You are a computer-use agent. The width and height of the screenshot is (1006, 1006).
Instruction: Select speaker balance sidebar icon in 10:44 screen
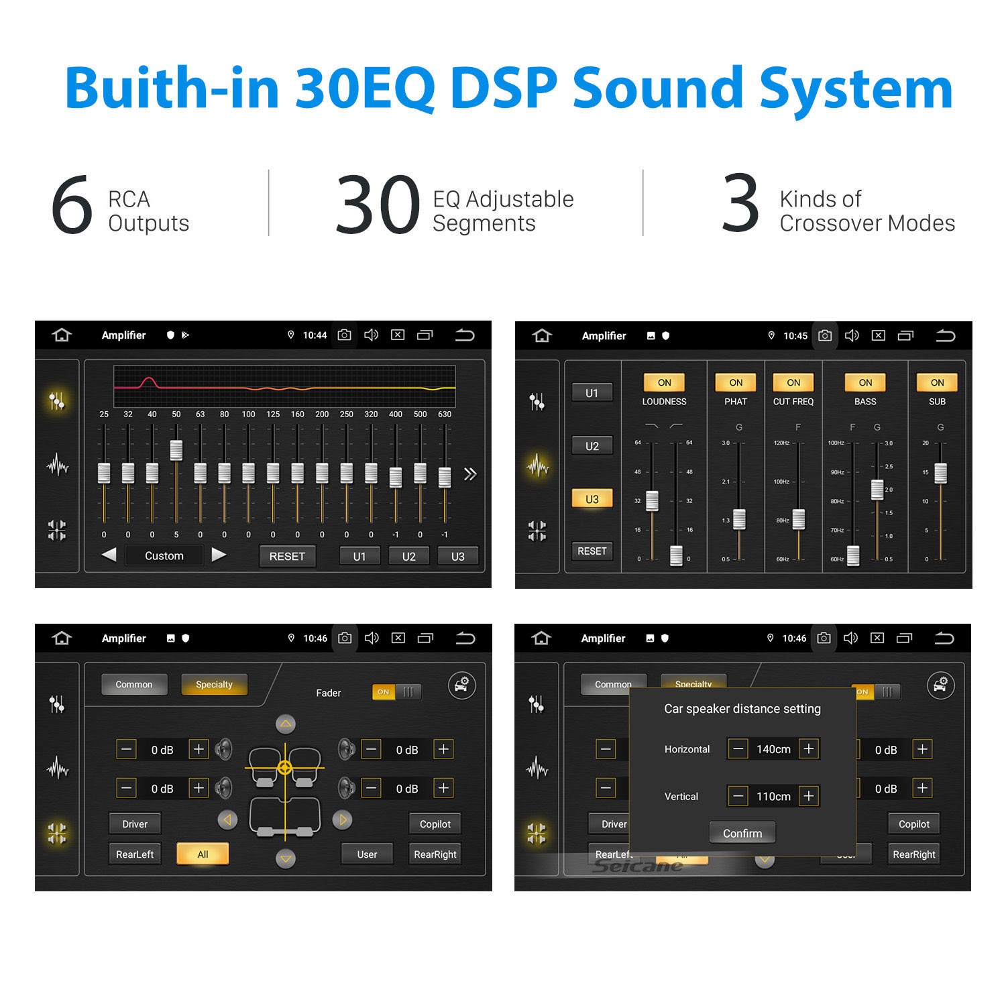click(x=57, y=530)
